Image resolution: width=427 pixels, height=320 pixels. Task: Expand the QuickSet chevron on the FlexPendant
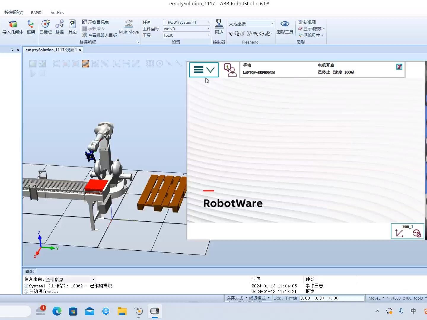click(211, 69)
